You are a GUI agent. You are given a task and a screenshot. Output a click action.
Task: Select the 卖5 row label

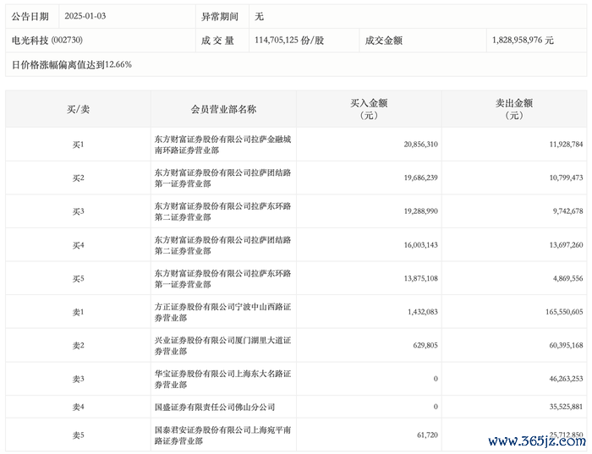tap(78, 435)
